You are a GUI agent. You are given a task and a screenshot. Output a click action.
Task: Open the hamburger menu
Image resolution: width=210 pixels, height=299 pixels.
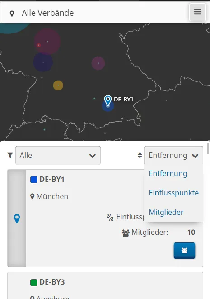pyautogui.click(x=197, y=12)
